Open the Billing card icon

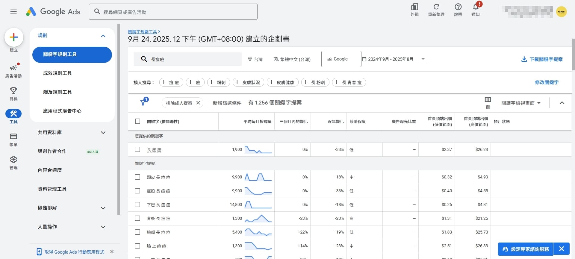pos(13,137)
